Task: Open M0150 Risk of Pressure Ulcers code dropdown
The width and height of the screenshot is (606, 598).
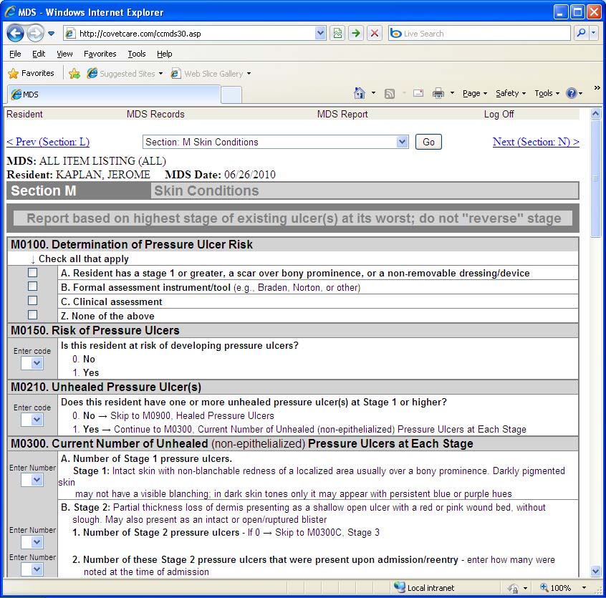Action: pos(32,363)
